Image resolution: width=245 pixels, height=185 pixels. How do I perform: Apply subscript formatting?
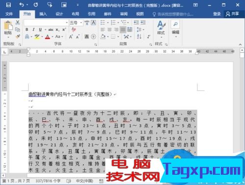click(x=57, y=29)
